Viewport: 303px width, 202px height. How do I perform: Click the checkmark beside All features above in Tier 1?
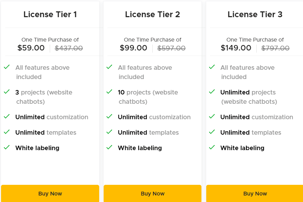pyautogui.click(x=7, y=67)
